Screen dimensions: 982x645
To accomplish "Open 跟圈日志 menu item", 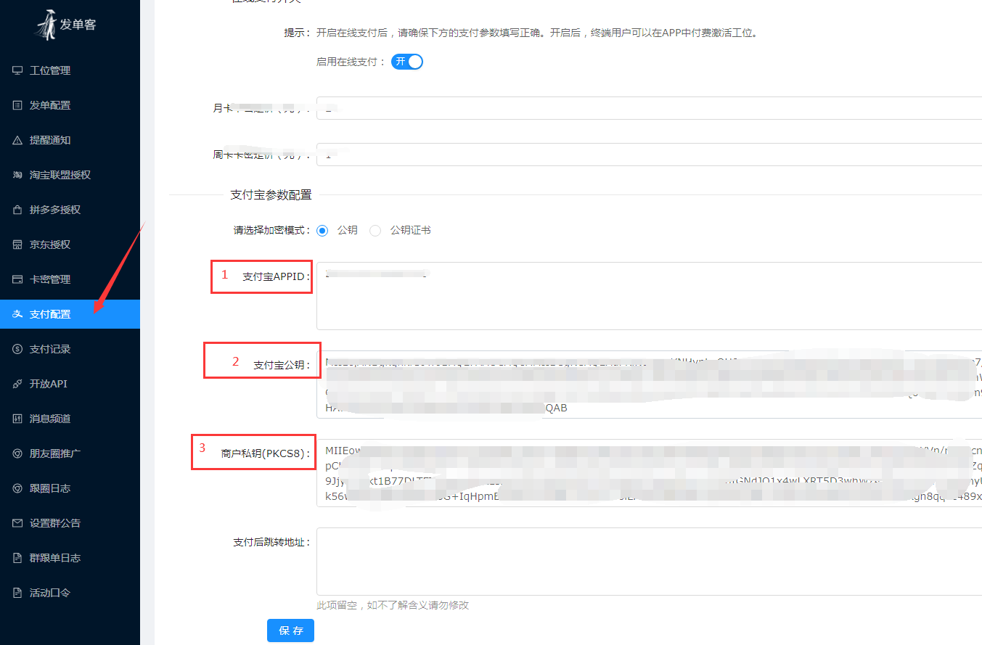I will (70, 488).
